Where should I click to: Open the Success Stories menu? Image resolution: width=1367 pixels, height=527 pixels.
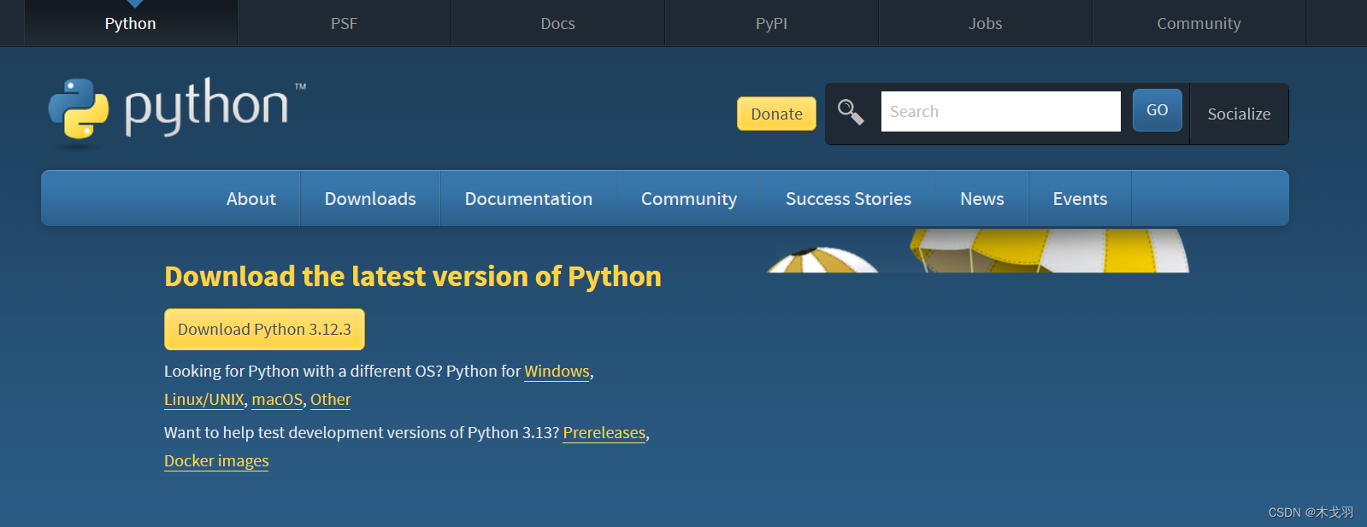tap(848, 199)
